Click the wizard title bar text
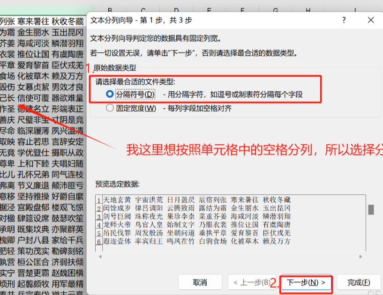383x295 pixels. coord(141,20)
